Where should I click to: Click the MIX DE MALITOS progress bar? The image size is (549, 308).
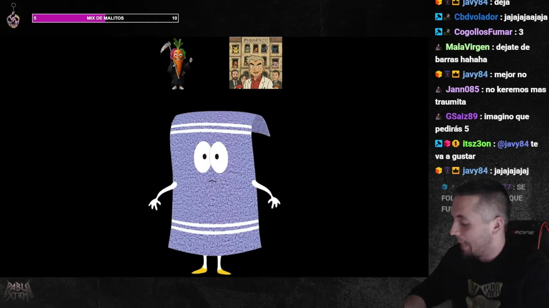[105, 18]
